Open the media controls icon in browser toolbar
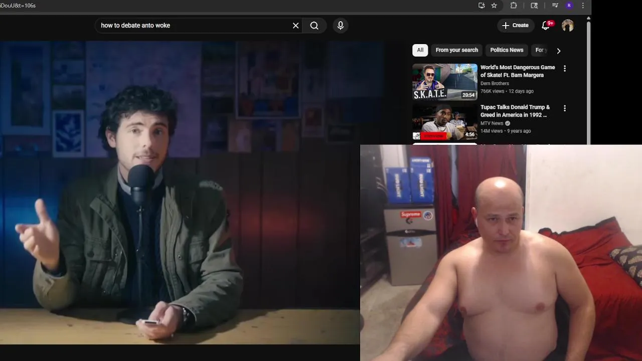Viewport: 642px width, 361px height. [x=555, y=6]
